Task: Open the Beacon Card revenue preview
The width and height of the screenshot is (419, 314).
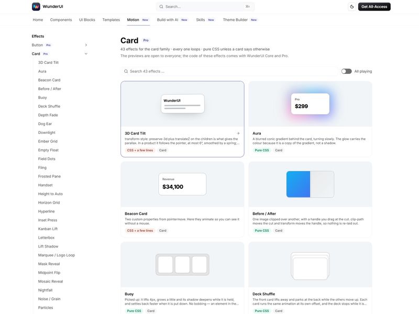Action: pyautogui.click(x=182, y=184)
